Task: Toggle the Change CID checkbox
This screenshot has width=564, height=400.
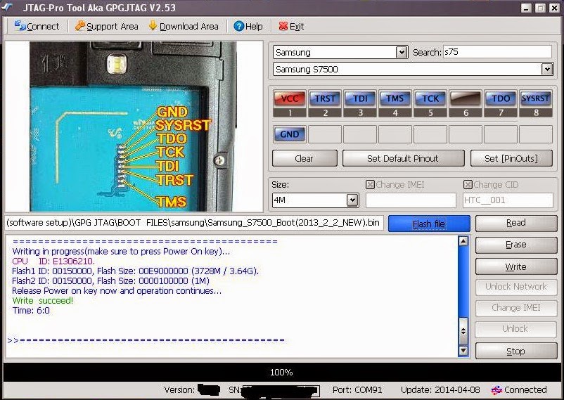Action: 468,185
